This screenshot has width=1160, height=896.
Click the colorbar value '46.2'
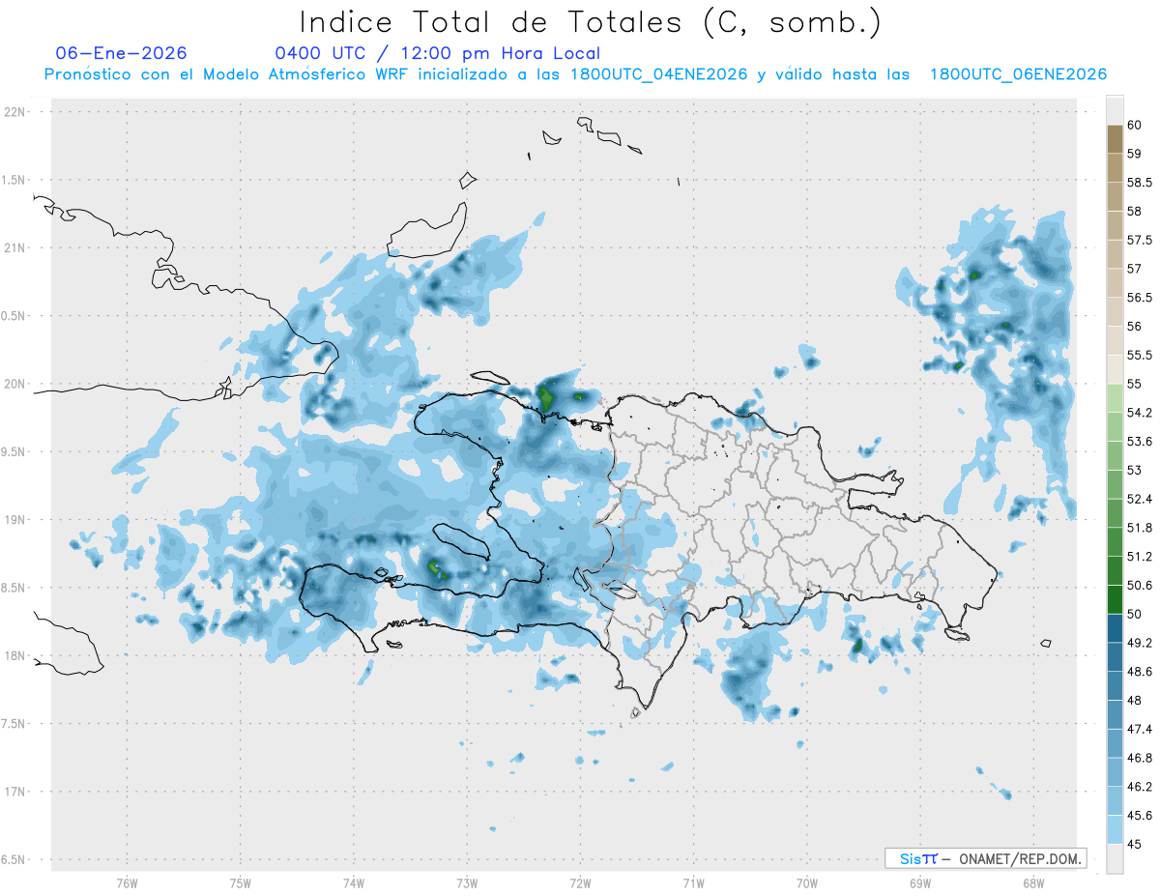(1139, 787)
